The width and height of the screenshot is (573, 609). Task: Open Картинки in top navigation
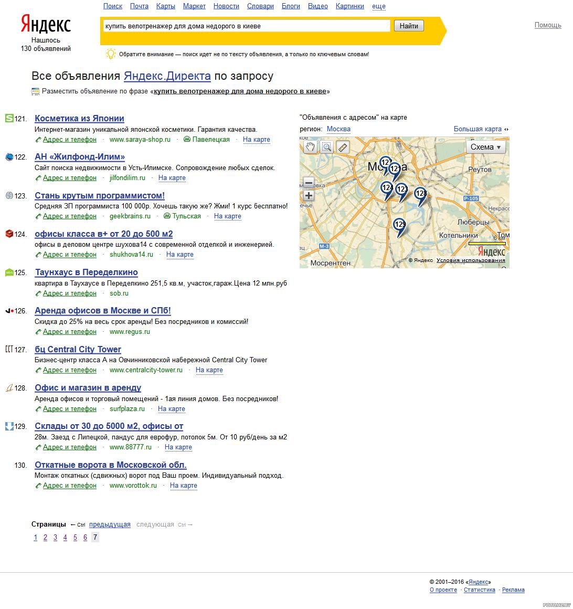(350, 6)
